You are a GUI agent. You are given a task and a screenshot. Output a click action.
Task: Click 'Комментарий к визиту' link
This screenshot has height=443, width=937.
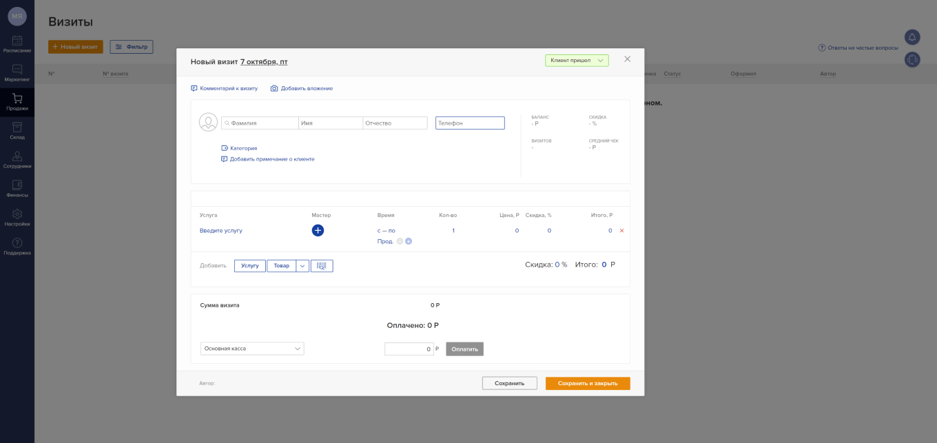point(224,88)
